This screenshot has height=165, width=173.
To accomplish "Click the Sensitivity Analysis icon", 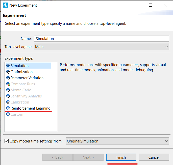I will click(8, 96).
